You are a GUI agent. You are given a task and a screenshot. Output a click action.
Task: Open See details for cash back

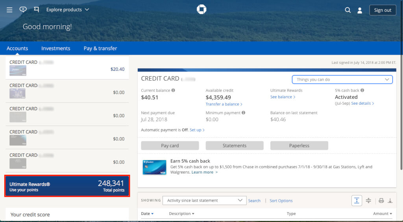(x=362, y=103)
